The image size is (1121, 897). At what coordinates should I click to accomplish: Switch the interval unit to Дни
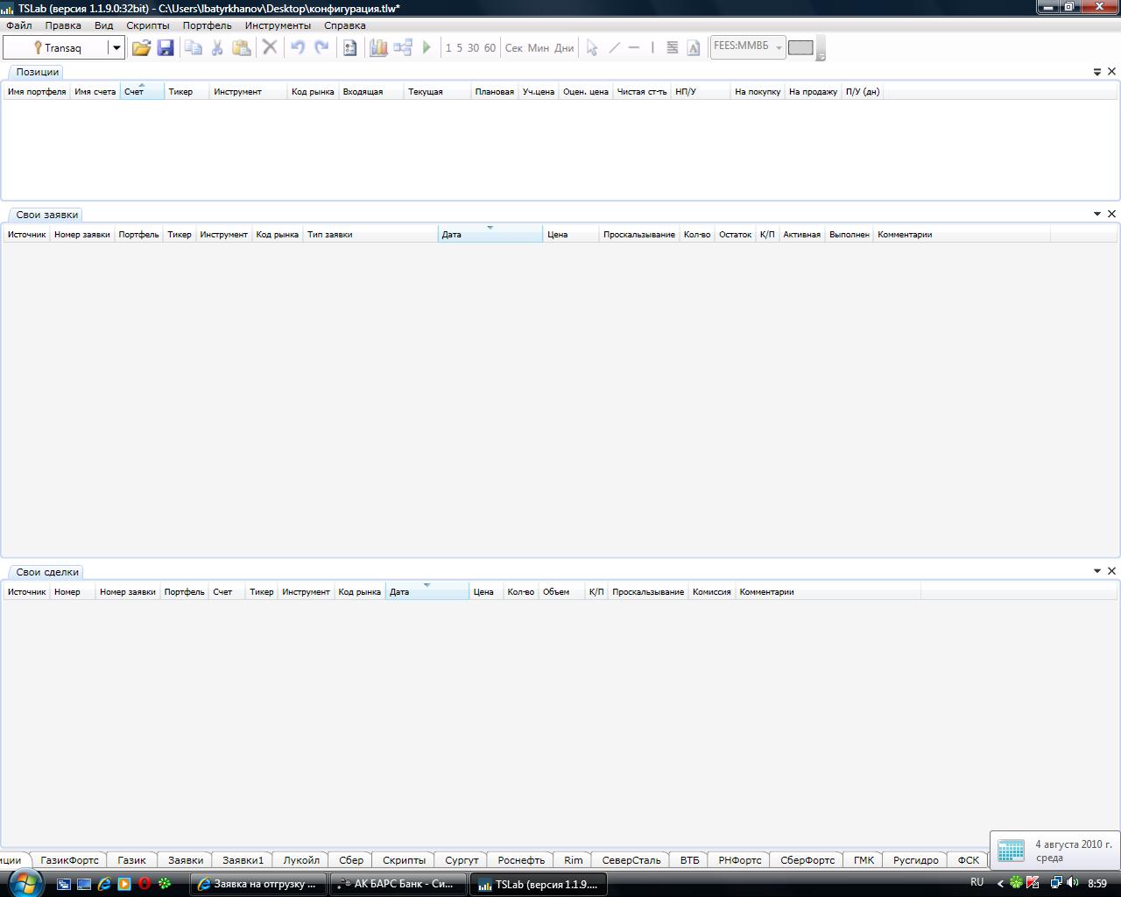[564, 47]
